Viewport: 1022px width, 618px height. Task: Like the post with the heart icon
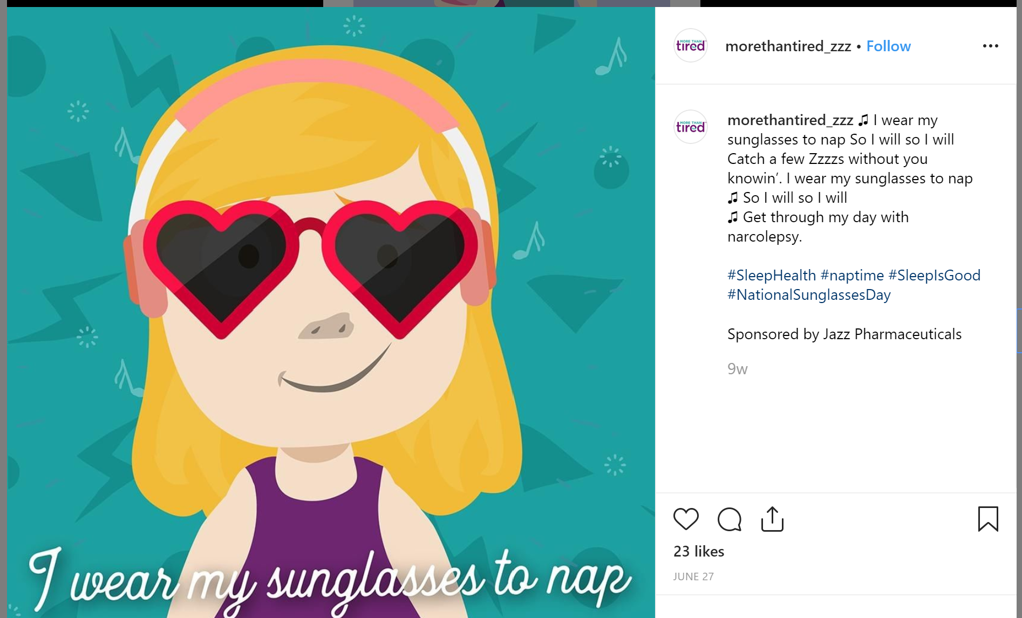click(686, 519)
